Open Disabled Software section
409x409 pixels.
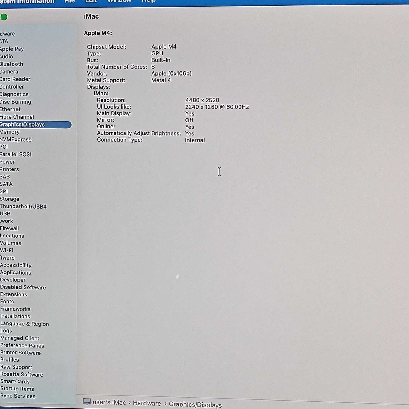point(23,287)
